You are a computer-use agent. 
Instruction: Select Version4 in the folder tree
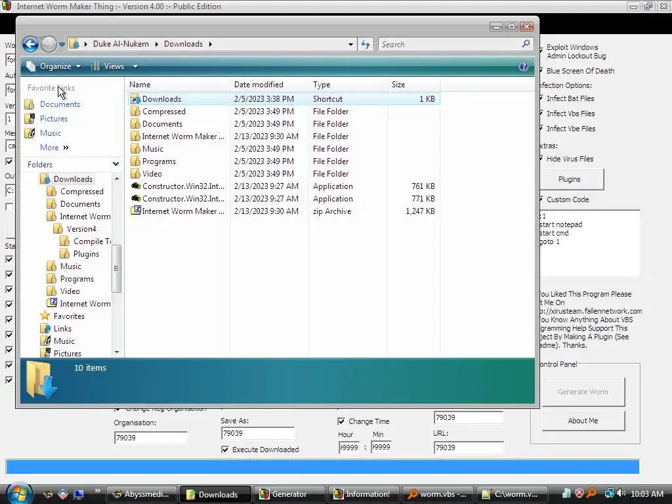[81, 229]
